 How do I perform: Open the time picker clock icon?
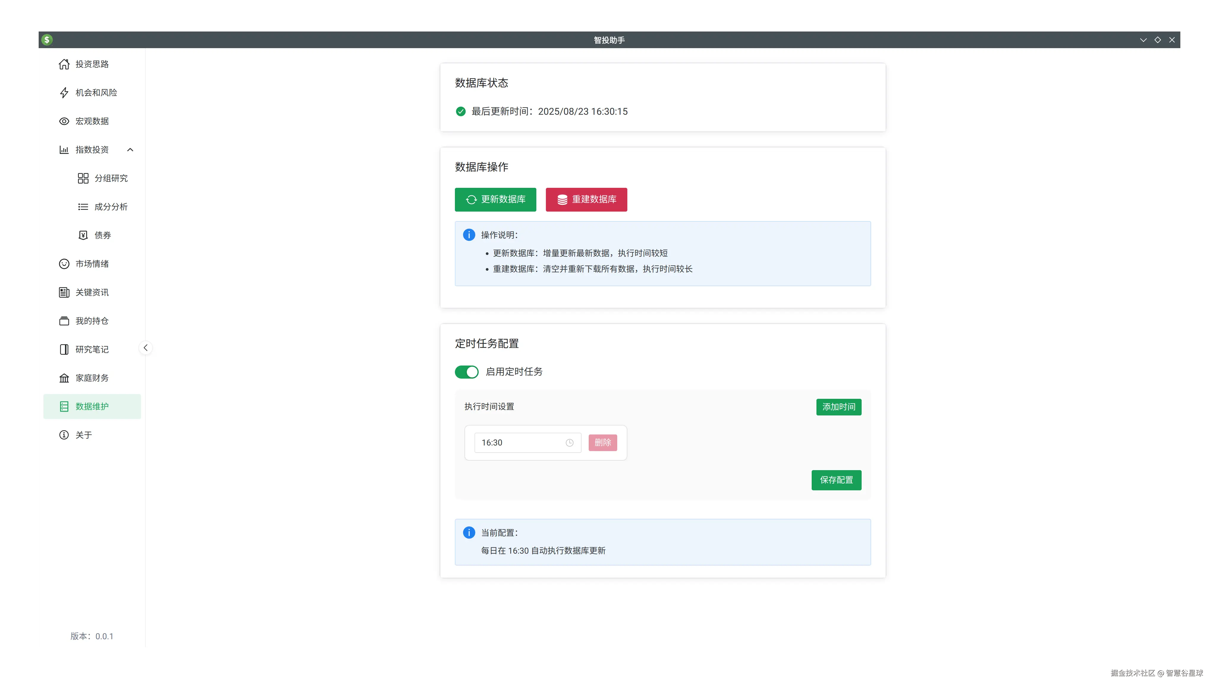tap(569, 443)
